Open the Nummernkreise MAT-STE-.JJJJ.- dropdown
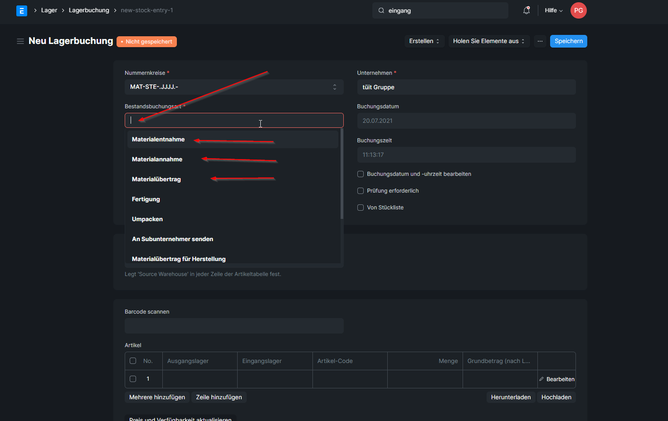This screenshot has height=421, width=668. pyautogui.click(x=234, y=87)
